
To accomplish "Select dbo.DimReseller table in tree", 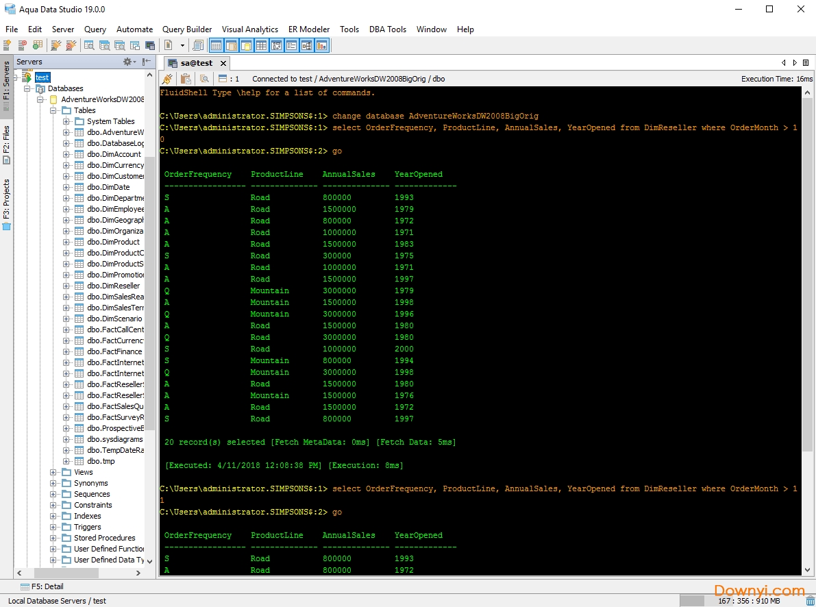I will [113, 286].
